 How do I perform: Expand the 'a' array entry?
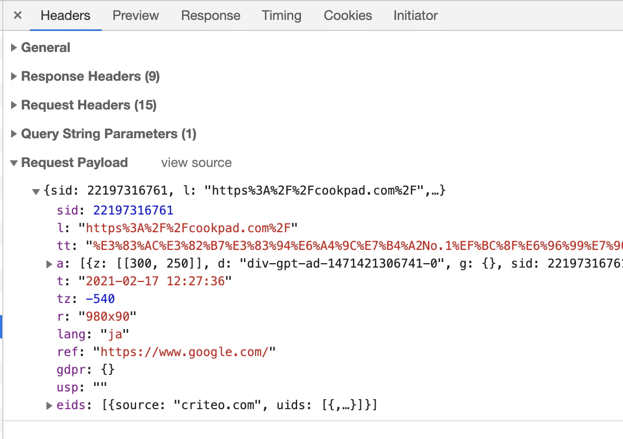point(49,264)
